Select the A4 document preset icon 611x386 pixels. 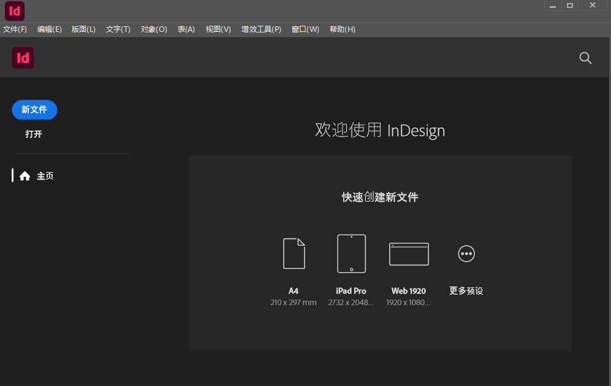point(294,253)
